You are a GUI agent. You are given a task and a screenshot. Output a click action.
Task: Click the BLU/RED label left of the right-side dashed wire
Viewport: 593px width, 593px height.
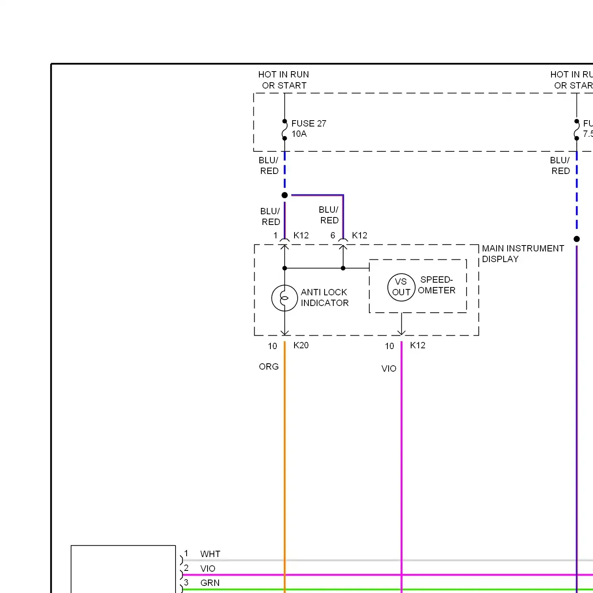pyautogui.click(x=560, y=165)
